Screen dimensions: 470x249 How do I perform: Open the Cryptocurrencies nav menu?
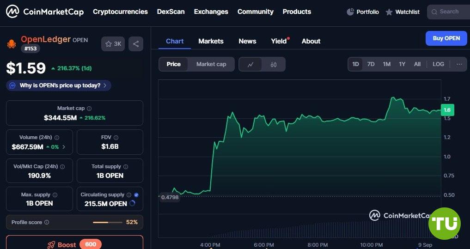(120, 12)
